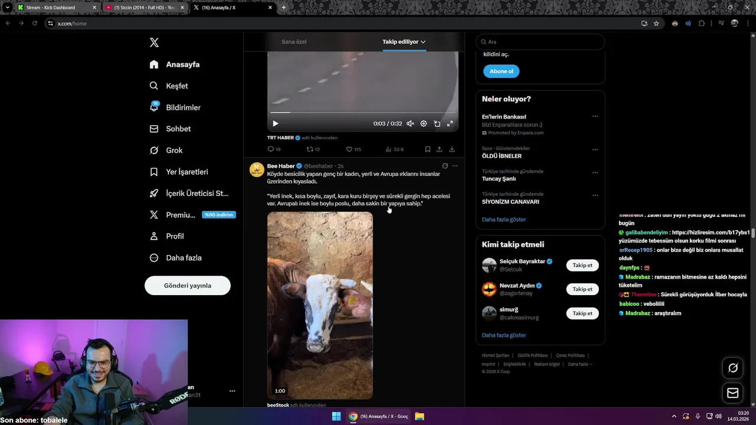Toggle picture-in-picture on video

tap(437, 123)
